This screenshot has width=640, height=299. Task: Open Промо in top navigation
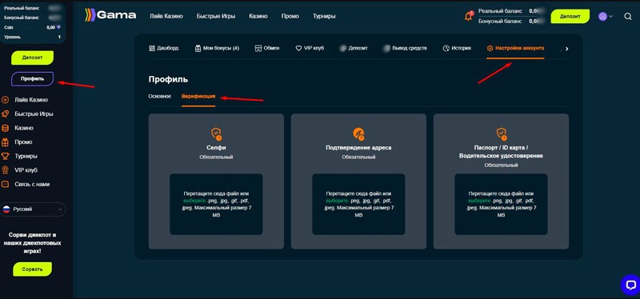[x=290, y=16]
